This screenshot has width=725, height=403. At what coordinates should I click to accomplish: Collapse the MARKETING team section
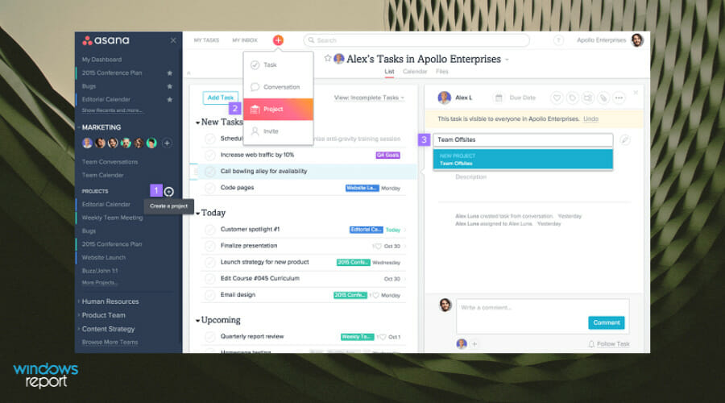[x=79, y=127]
